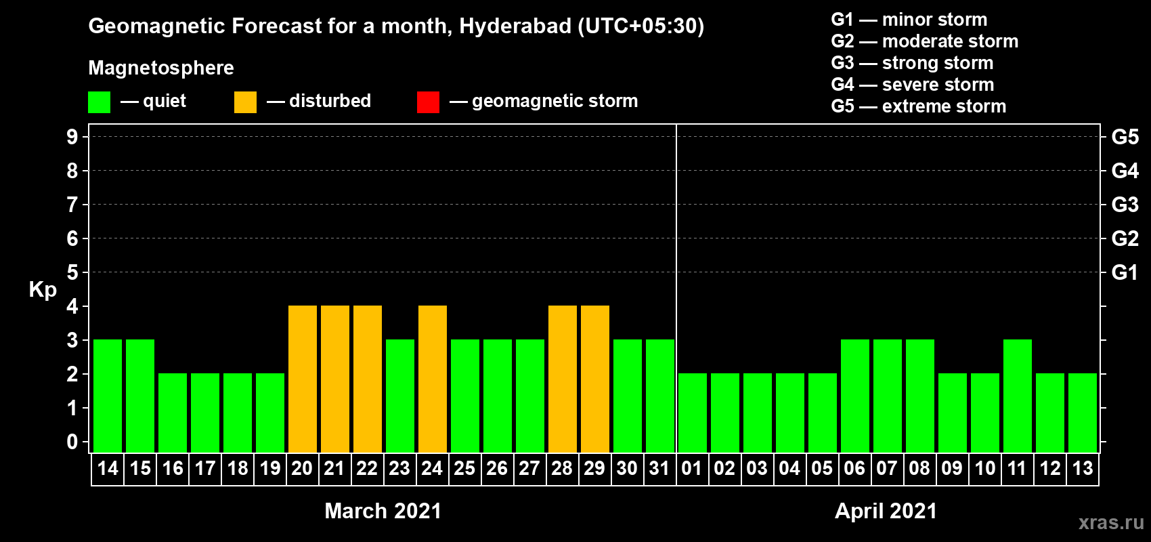Click date label 08 in April

(919, 468)
